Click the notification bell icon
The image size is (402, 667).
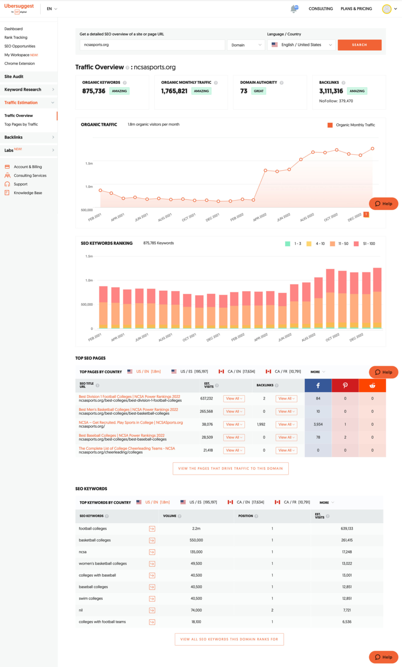(294, 8)
